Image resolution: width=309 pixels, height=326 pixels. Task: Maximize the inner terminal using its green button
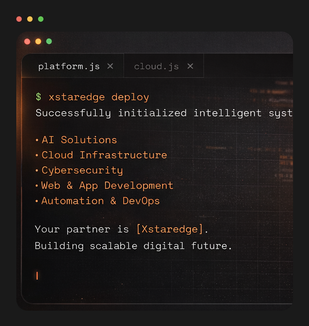pos(49,41)
